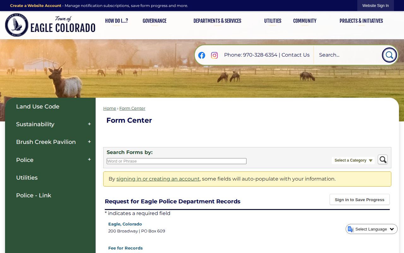Click the Request for Eagle Police Department Records heading
404x253 pixels.
(173, 201)
